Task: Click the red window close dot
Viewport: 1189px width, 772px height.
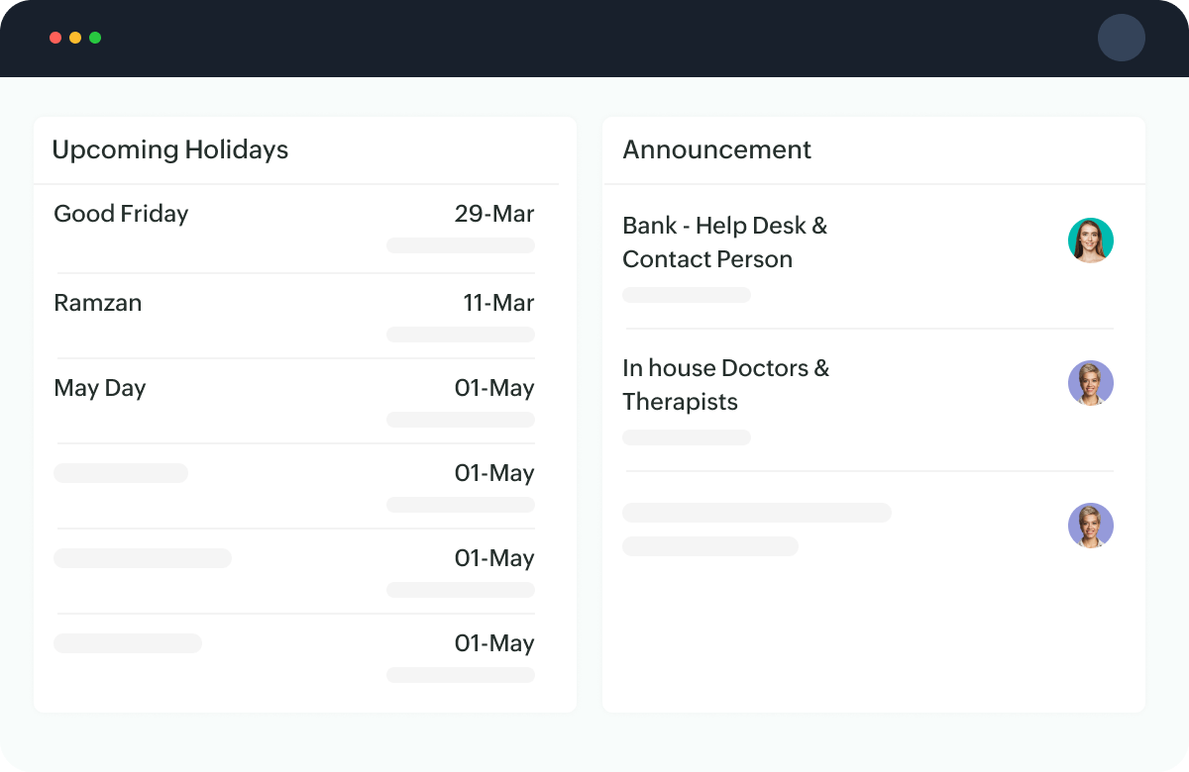Action: (55, 38)
